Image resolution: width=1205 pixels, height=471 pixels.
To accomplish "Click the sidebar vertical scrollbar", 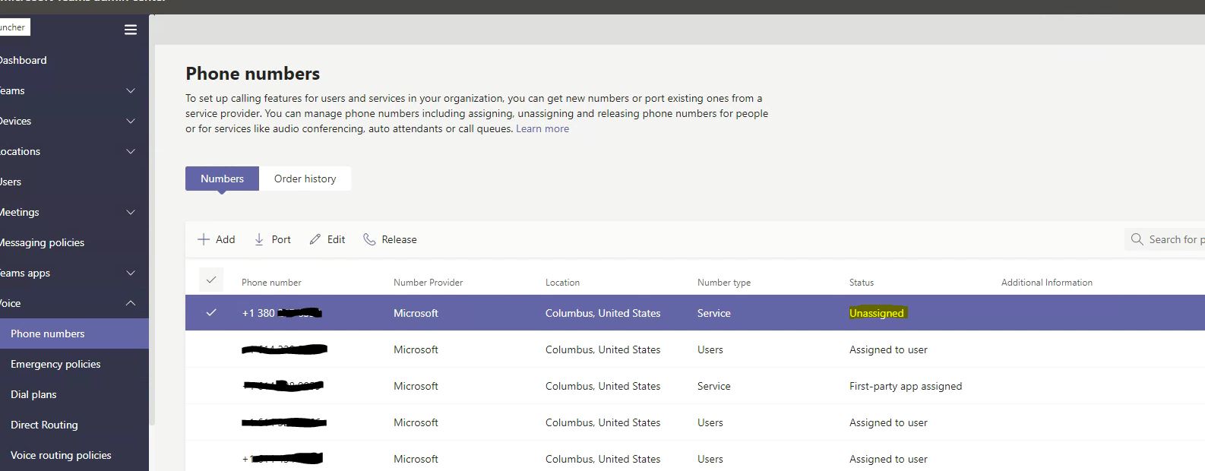I will click(152, 220).
